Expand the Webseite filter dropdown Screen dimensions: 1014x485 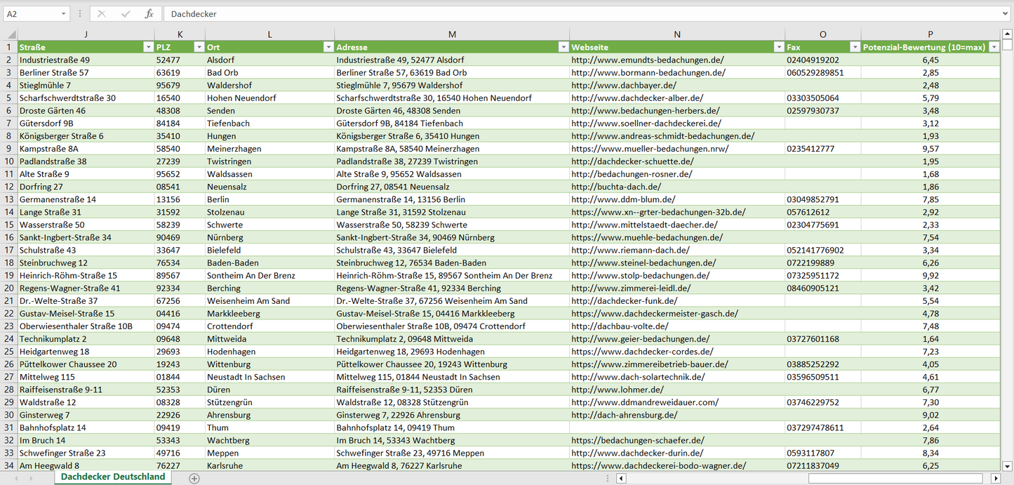click(x=778, y=47)
